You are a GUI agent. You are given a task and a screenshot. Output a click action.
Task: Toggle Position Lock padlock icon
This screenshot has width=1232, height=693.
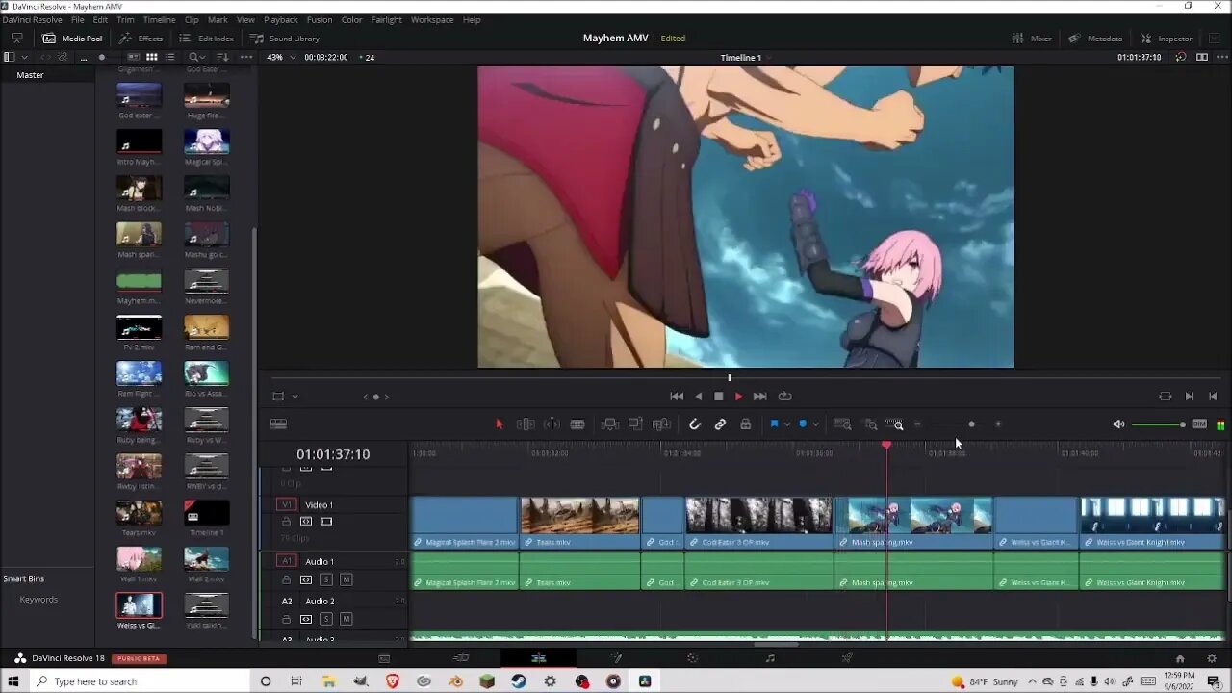[745, 424]
